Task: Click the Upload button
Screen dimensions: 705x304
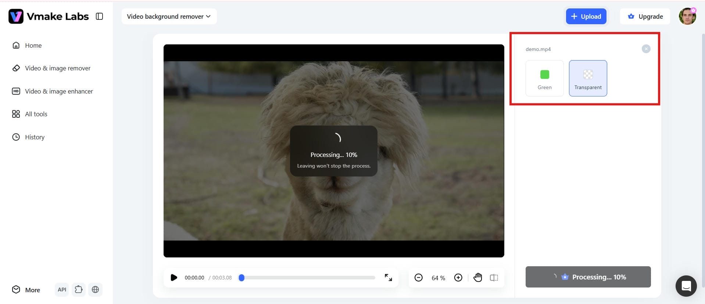Action: [586, 17]
